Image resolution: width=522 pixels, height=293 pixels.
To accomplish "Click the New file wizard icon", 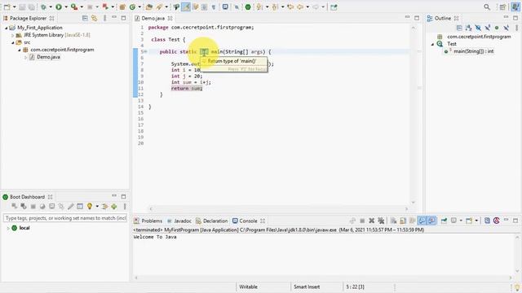I will click(x=7, y=7).
